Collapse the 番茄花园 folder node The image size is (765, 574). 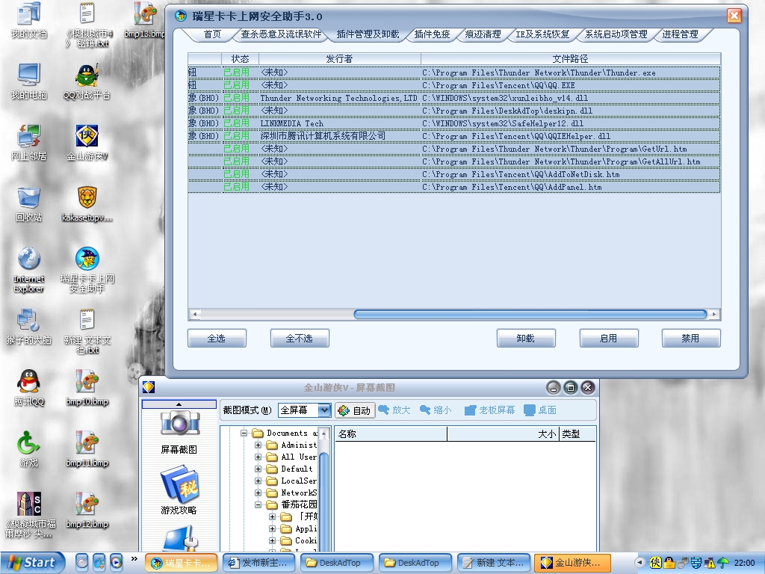258,504
